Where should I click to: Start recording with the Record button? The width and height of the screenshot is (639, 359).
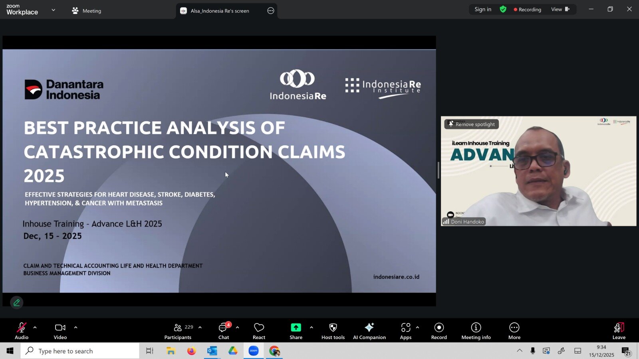[439, 331]
